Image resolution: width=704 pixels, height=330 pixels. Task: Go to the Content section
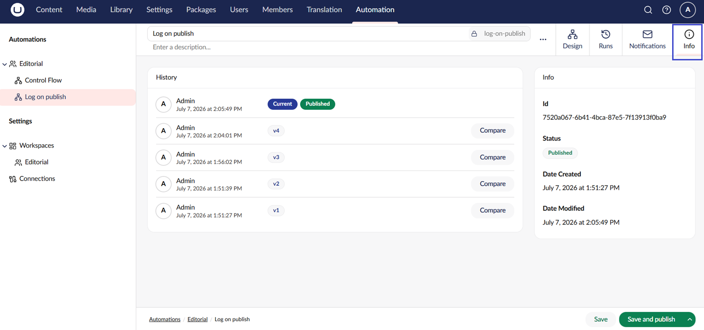pos(49,10)
